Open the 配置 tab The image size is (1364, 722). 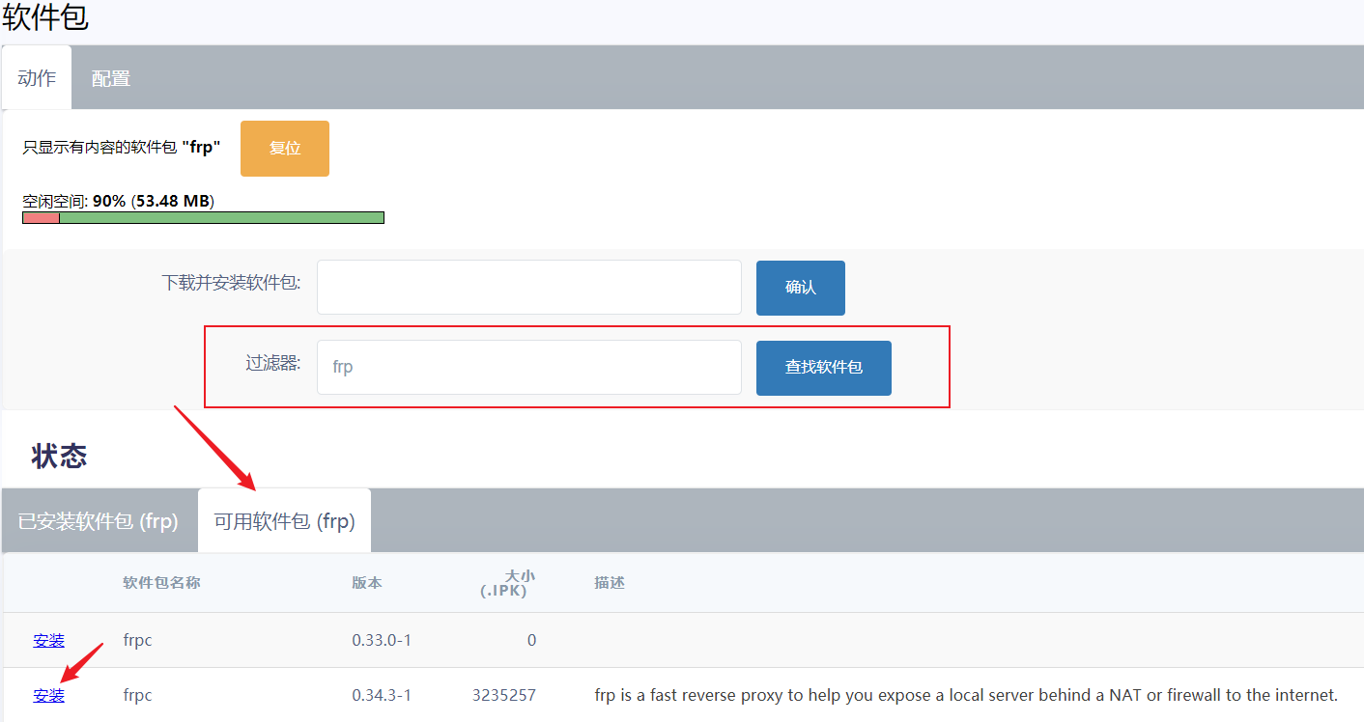[x=111, y=78]
